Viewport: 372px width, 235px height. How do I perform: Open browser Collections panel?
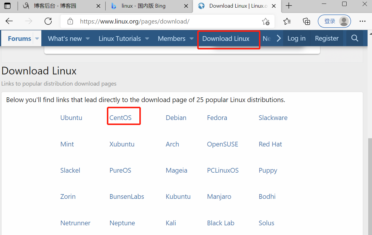coord(306,21)
